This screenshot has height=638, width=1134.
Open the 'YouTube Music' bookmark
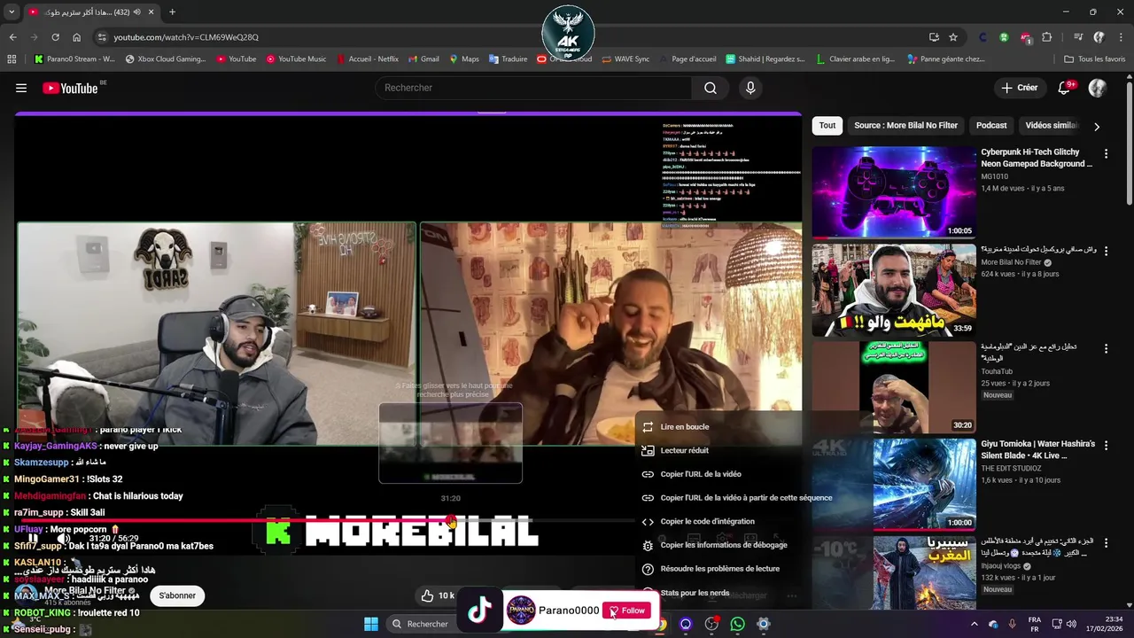[296, 59]
